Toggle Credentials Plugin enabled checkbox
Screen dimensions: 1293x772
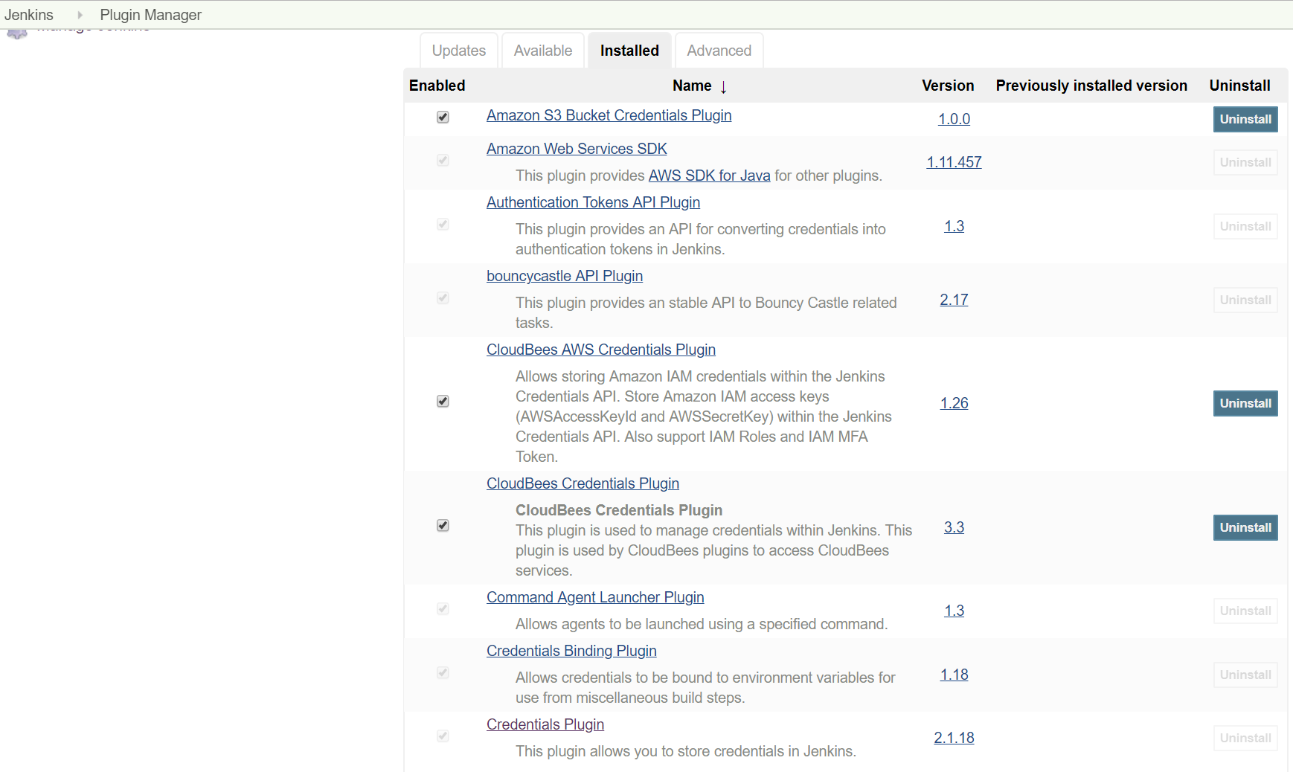click(443, 736)
